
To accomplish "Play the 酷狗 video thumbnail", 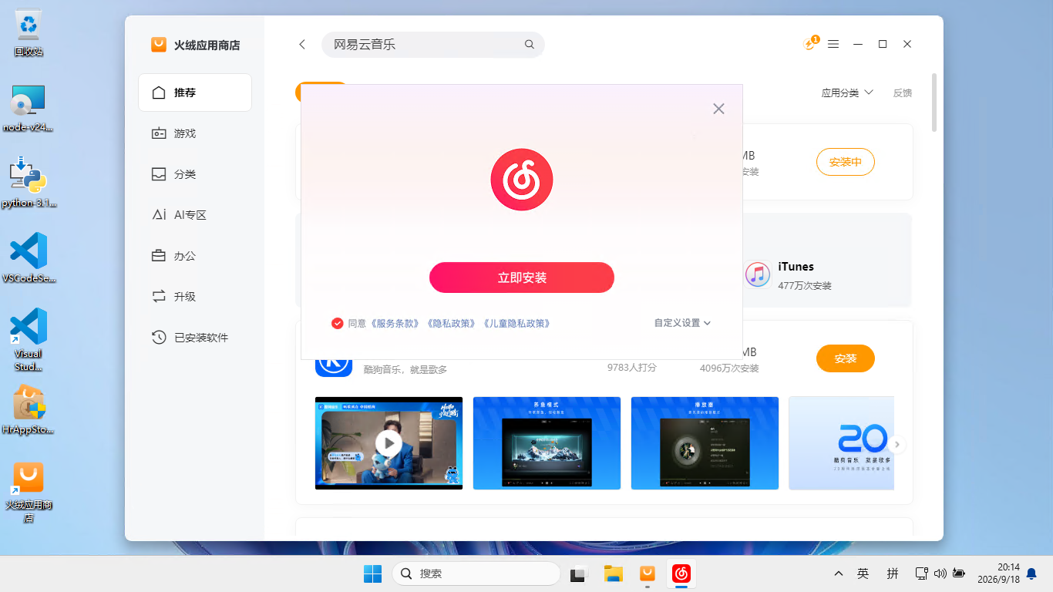I will [x=389, y=443].
